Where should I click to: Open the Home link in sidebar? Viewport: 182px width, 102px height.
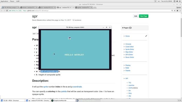[127, 36]
